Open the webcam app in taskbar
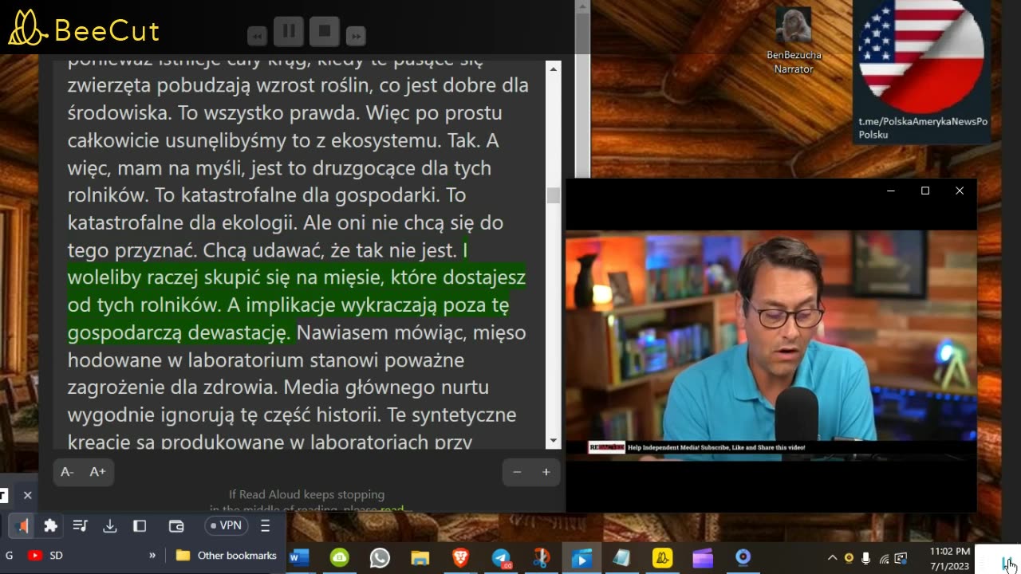Image resolution: width=1021 pixels, height=574 pixels. point(743,558)
